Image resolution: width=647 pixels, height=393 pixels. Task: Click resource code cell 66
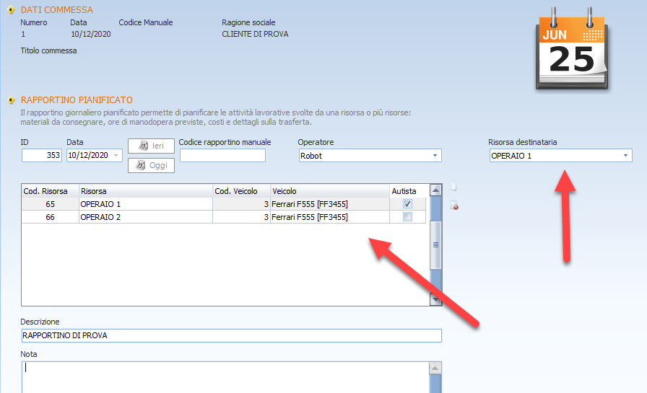point(50,216)
